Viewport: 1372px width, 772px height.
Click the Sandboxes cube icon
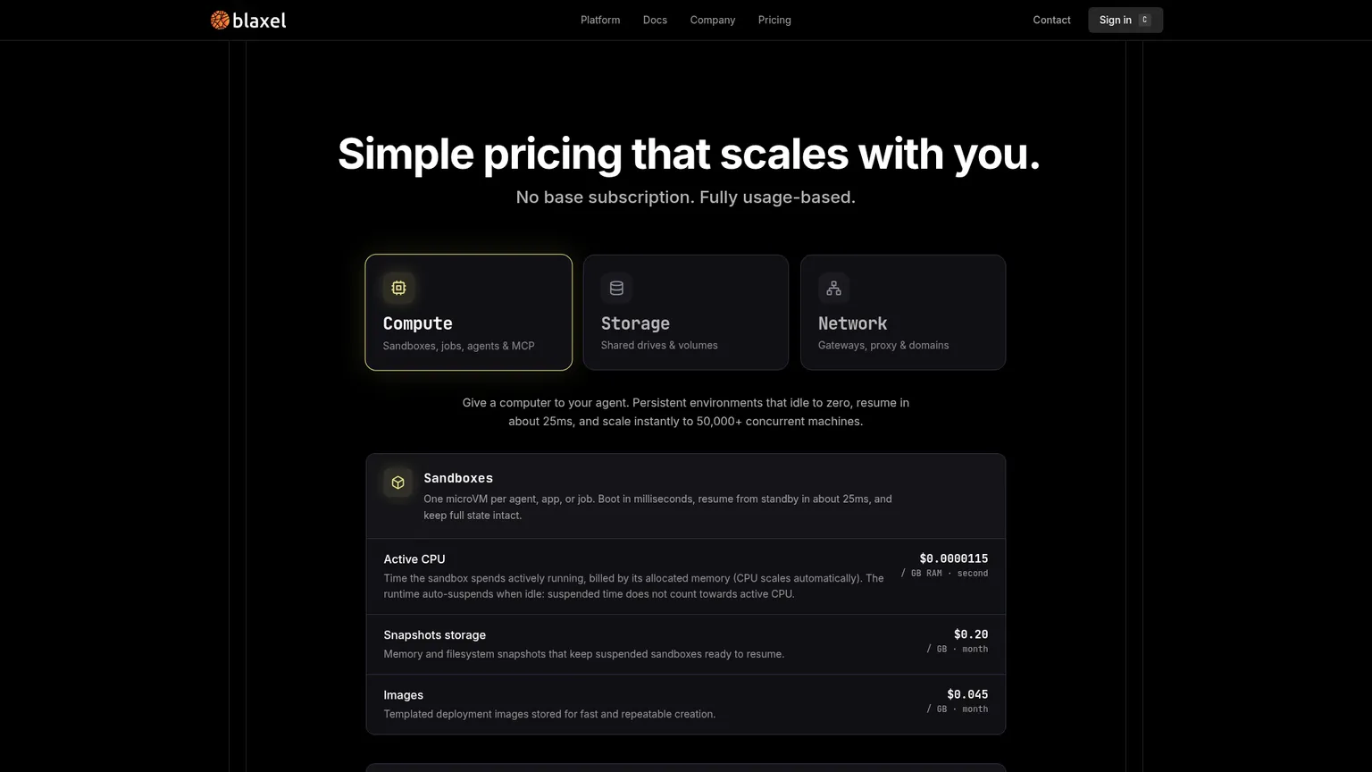click(x=398, y=482)
